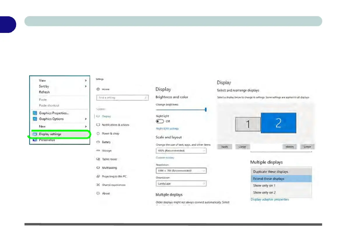Image resolution: width=347 pixels, height=244 pixels.
Task: Click the Tablet mode icon
Action: pyautogui.click(x=98, y=159)
